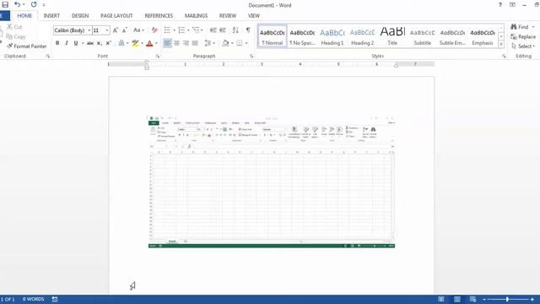This screenshot has height=304, width=540.
Task: Click the proofing/macro icon in status bar
Action: [x=55, y=299]
